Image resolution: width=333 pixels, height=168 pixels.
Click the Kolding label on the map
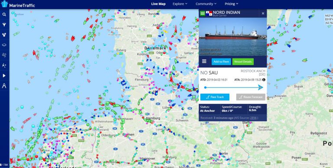[142, 54]
